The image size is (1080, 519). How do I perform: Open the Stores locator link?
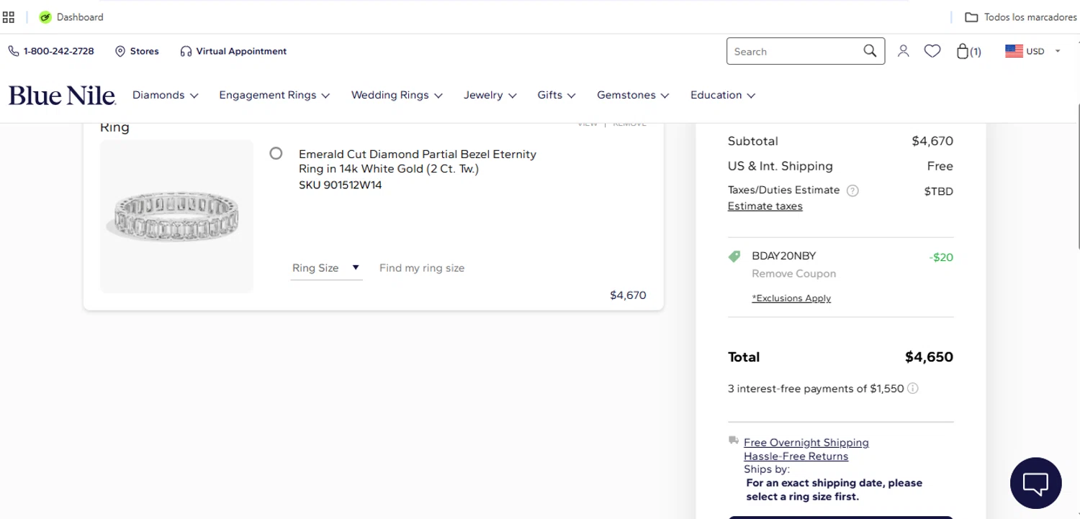[x=137, y=51]
